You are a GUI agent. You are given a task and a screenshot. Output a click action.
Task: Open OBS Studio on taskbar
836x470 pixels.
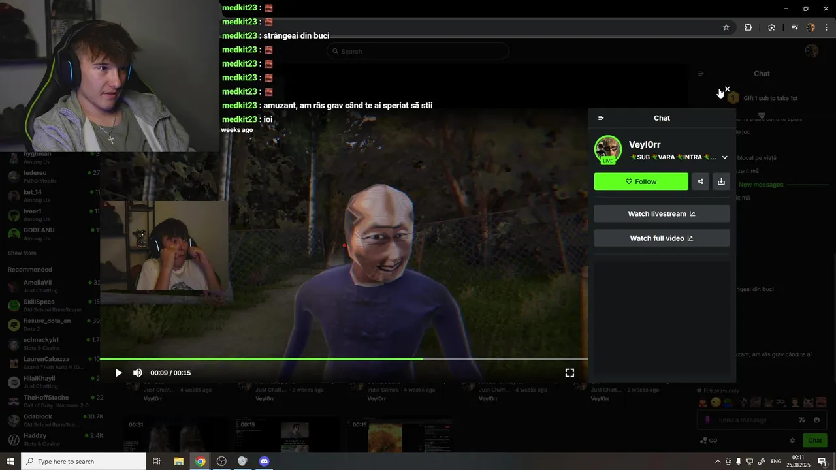pyautogui.click(x=221, y=462)
